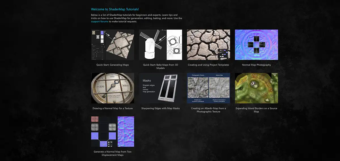Open 'Quick Start: Bake Maps from 3D Models' link
The image size is (340, 161).
point(160,67)
